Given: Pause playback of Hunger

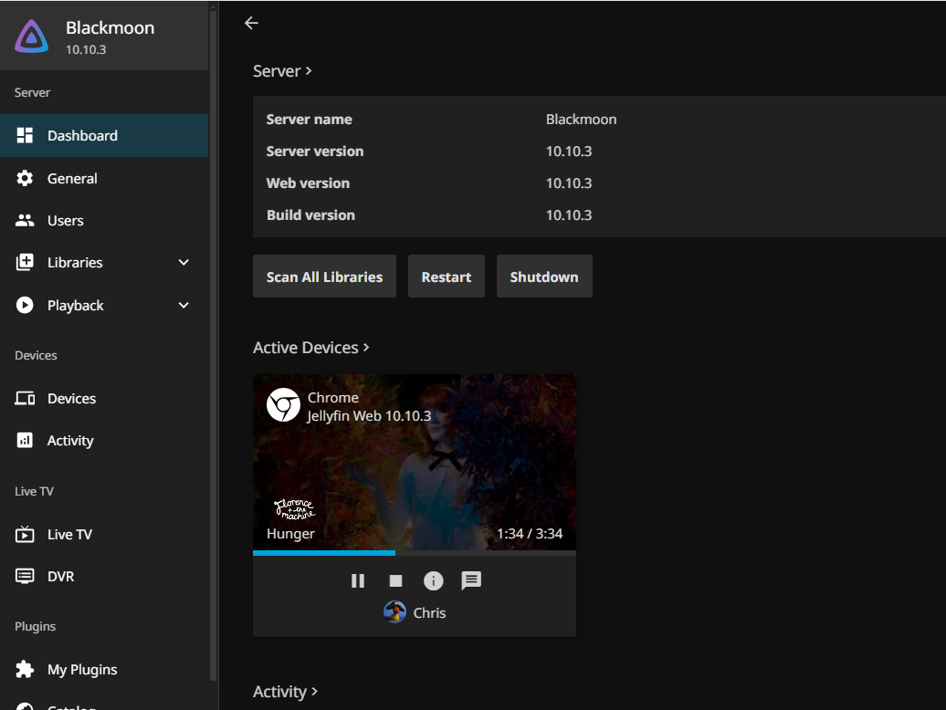Looking at the screenshot, I should 358,580.
